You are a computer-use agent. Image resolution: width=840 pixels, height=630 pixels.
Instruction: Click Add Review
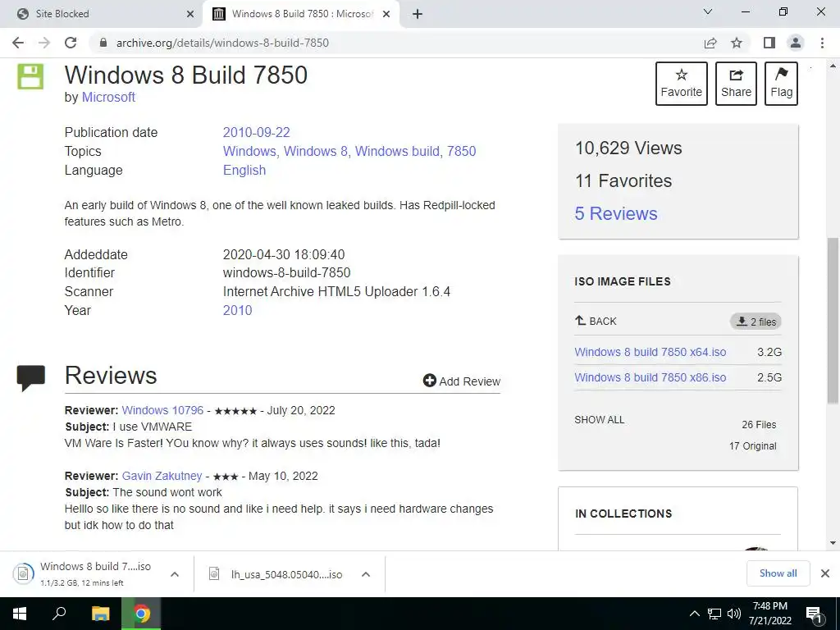[x=461, y=381]
